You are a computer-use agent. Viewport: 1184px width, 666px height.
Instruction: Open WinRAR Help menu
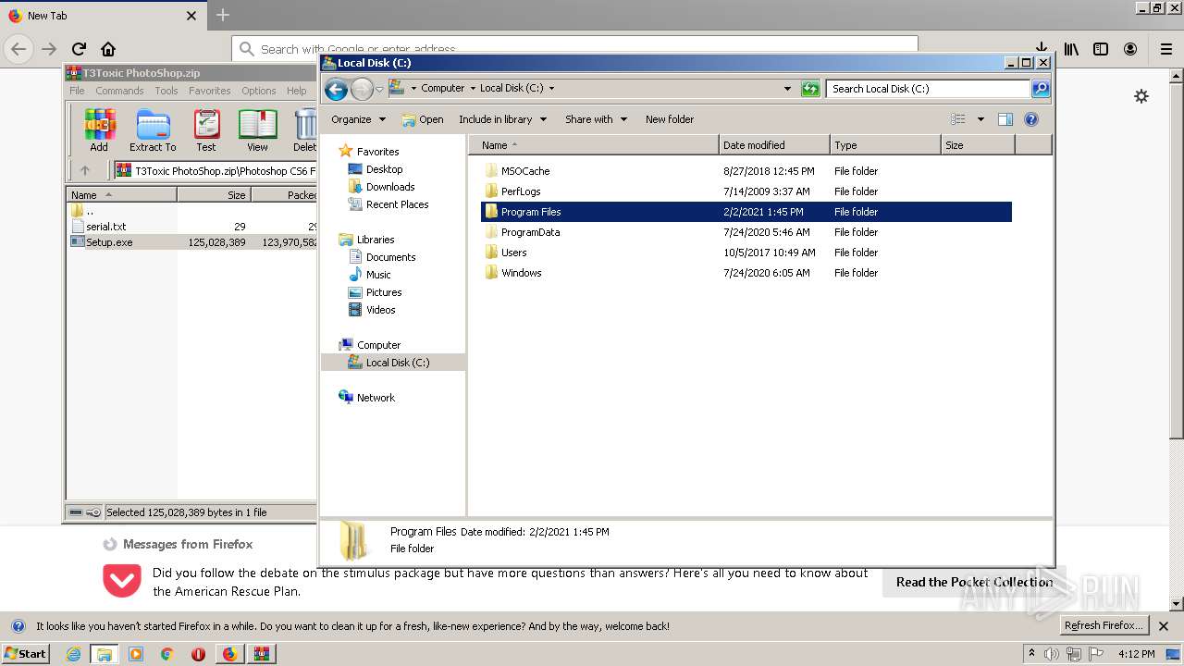[x=296, y=91]
